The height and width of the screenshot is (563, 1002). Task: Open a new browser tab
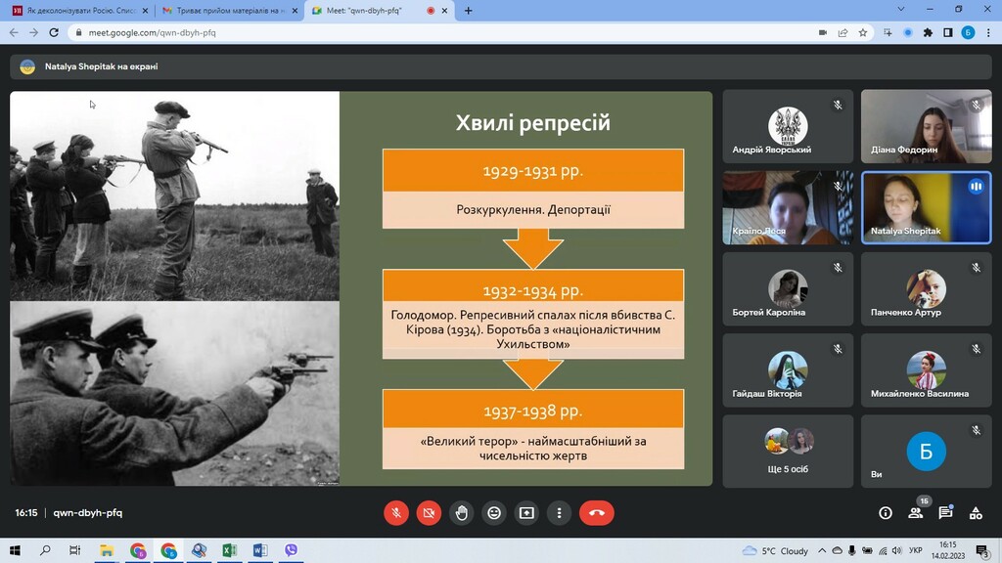pyautogui.click(x=469, y=11)
